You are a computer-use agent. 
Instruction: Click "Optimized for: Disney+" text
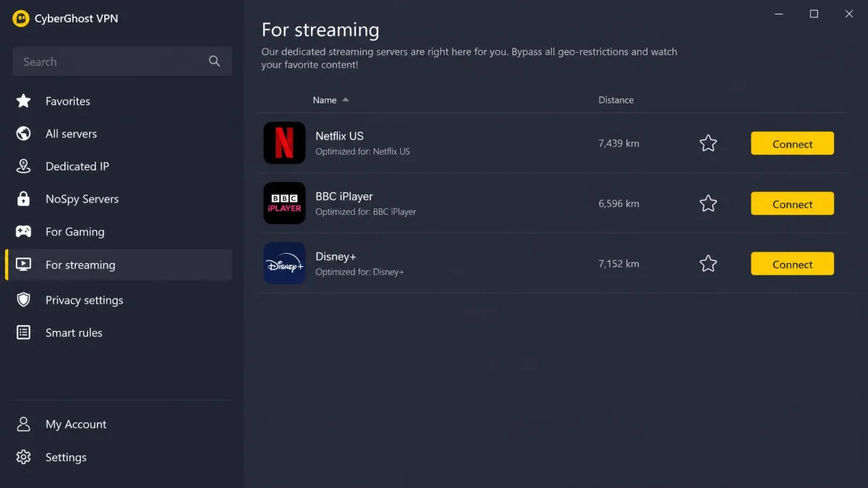click(x=359, y=272)
